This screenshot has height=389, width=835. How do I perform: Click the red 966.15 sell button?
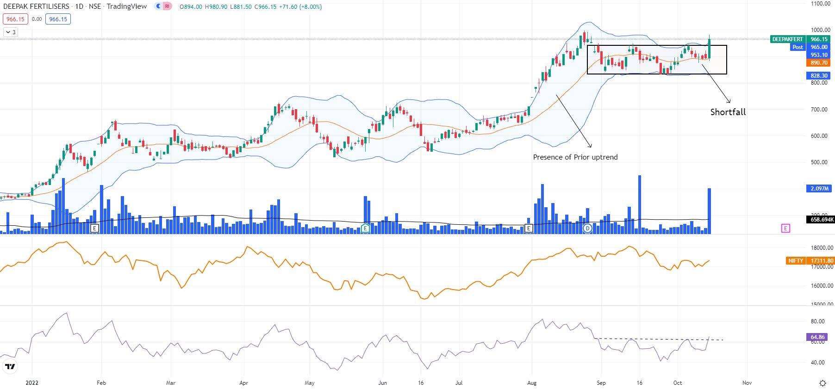(15, 19)
